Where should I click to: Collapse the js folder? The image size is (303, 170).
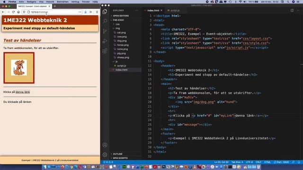click(x=125, y=61)
